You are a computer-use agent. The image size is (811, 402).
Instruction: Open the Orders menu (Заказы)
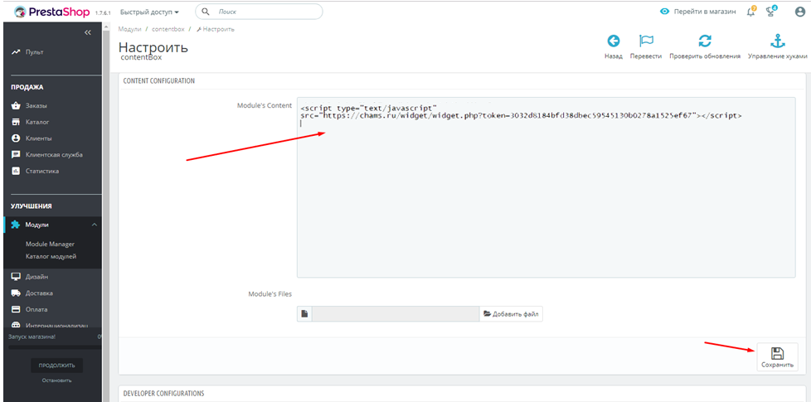[x=36, y=106]
